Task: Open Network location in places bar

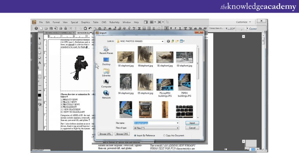Action: 106,94
